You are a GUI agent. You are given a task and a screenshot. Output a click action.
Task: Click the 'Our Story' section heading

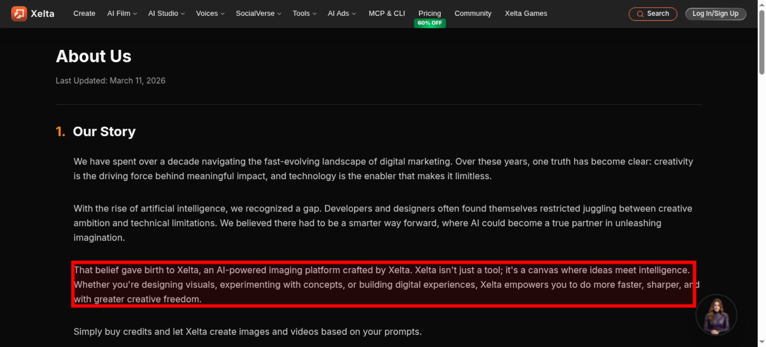[x=104, y=131]
